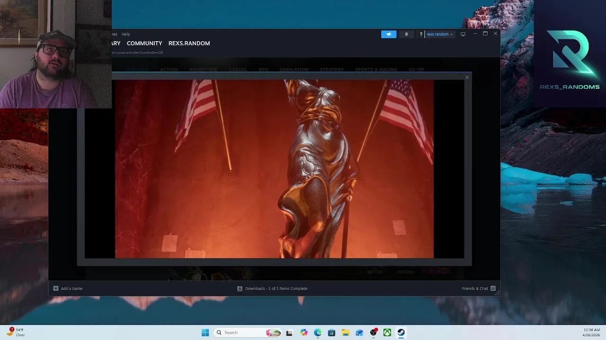Select the dimmed SIMULATION category tab

coord(294,69)
